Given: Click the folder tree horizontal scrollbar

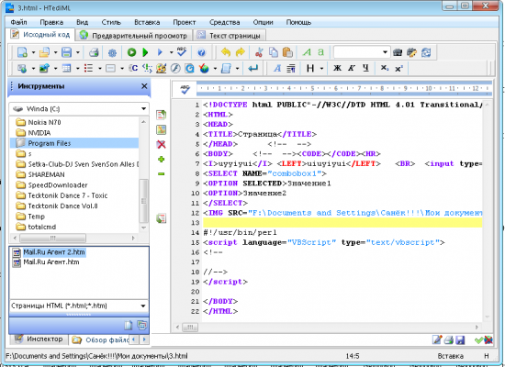Looking at the screenshot, I should point(73,238).
